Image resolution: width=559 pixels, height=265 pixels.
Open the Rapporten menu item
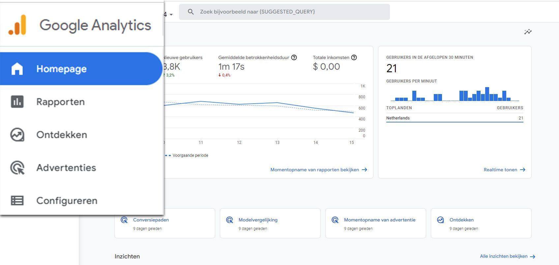click(81, 102)
